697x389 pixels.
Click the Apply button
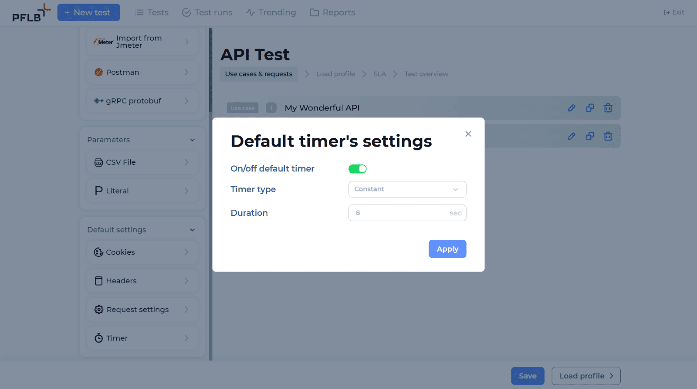(x=447, y=249)
